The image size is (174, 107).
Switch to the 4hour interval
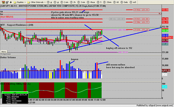[91, 2]
